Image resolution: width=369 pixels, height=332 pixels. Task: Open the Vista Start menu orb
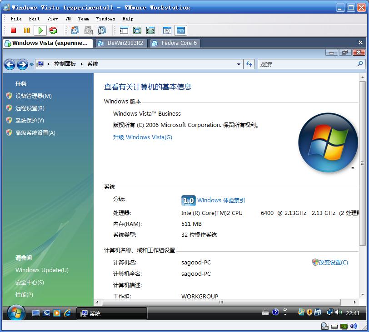[x=16, y=313]
